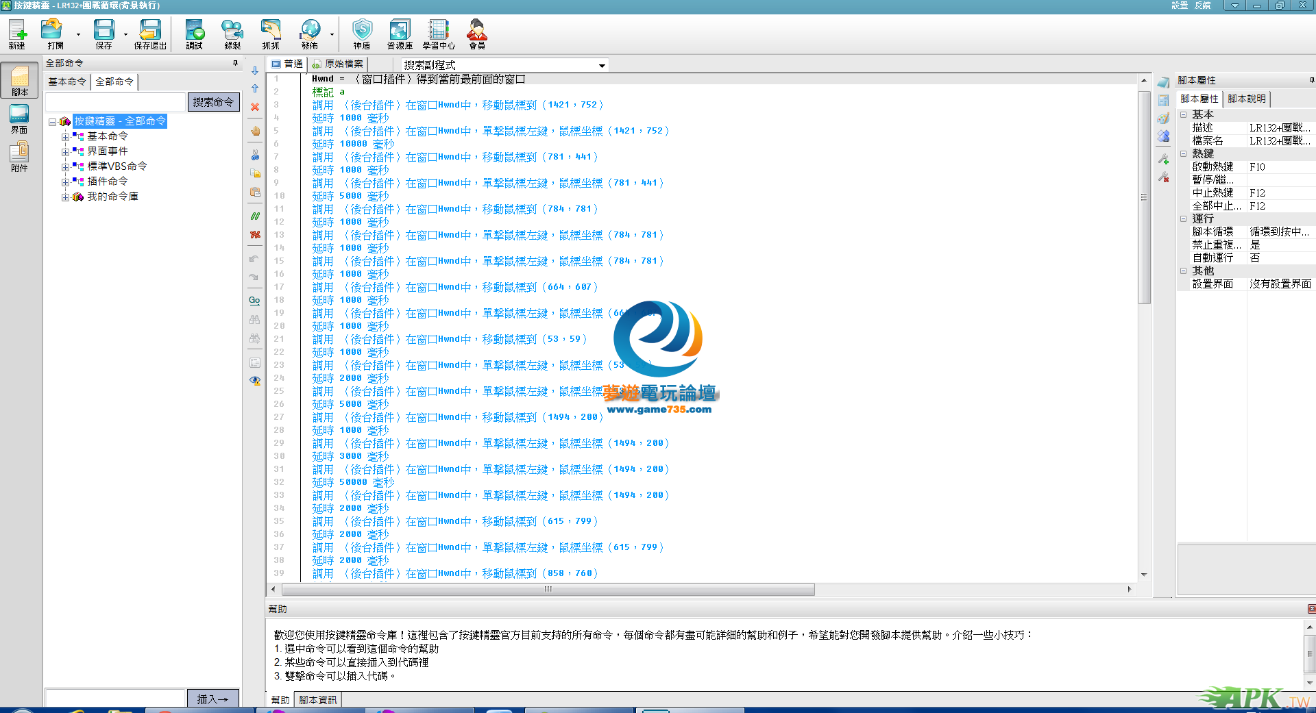Save the script with the 保存 icon

click(x=103, y=34)
